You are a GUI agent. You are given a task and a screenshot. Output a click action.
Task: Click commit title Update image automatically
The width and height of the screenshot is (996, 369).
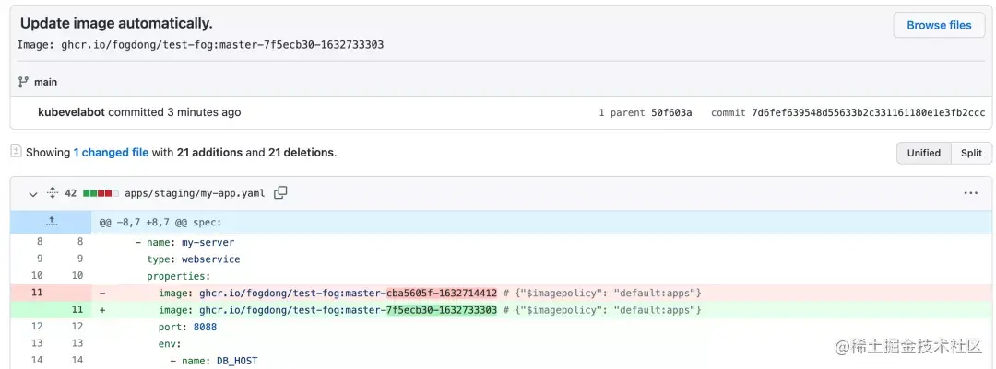coord(116,23)
